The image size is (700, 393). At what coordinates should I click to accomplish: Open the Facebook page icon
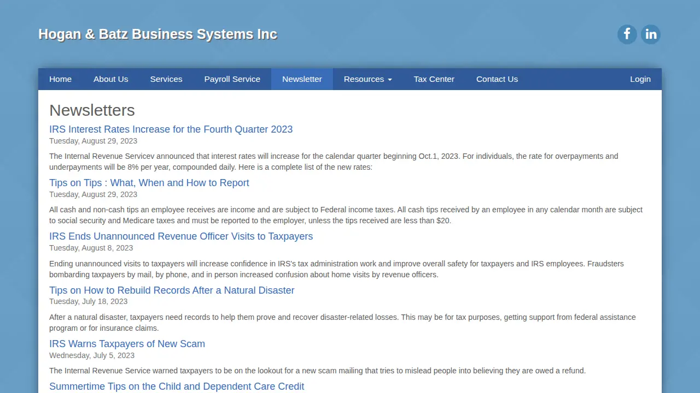(x=627, y=34)
